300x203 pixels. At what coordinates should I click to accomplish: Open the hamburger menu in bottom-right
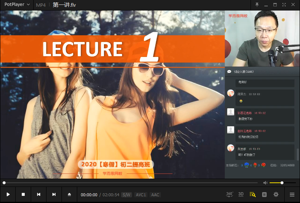pos(292,195)
